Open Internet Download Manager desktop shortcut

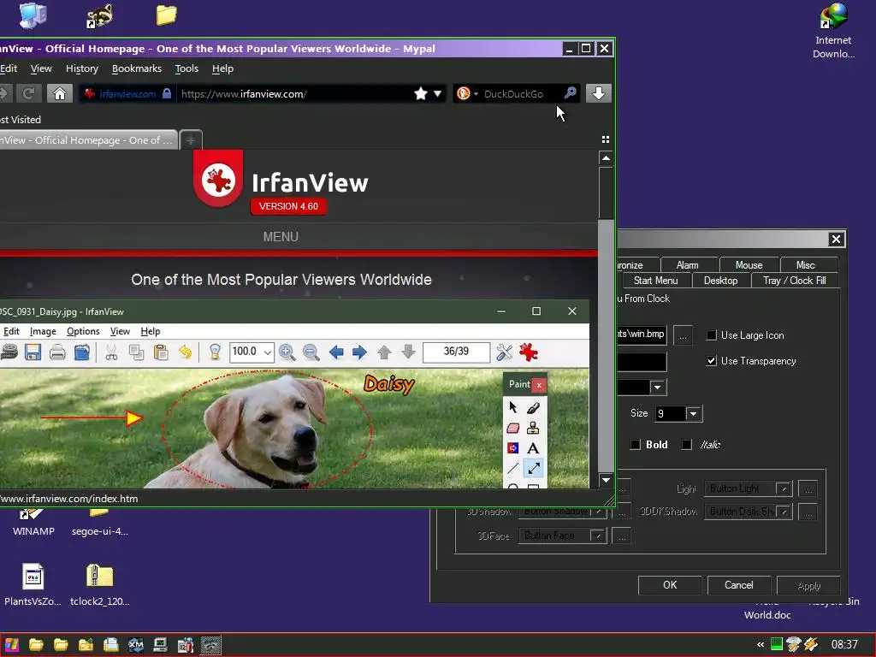click(833, 31)
